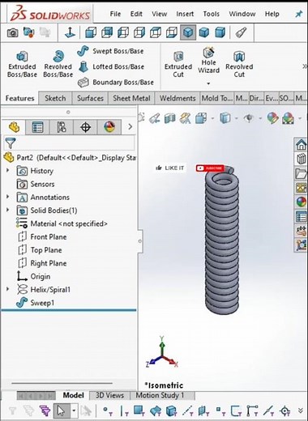Select Swept Boss/Base command
Screen dimensions: 308x421
tap(110, 51)
